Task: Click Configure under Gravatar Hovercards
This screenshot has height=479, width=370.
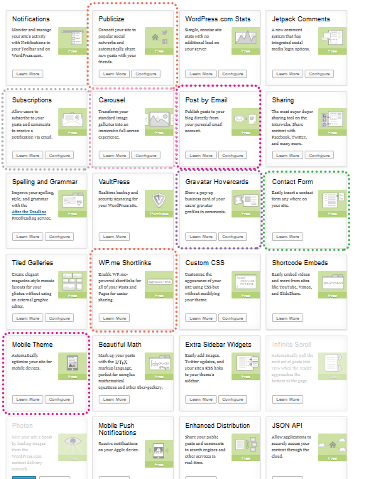Action: (x=233, y=237)
